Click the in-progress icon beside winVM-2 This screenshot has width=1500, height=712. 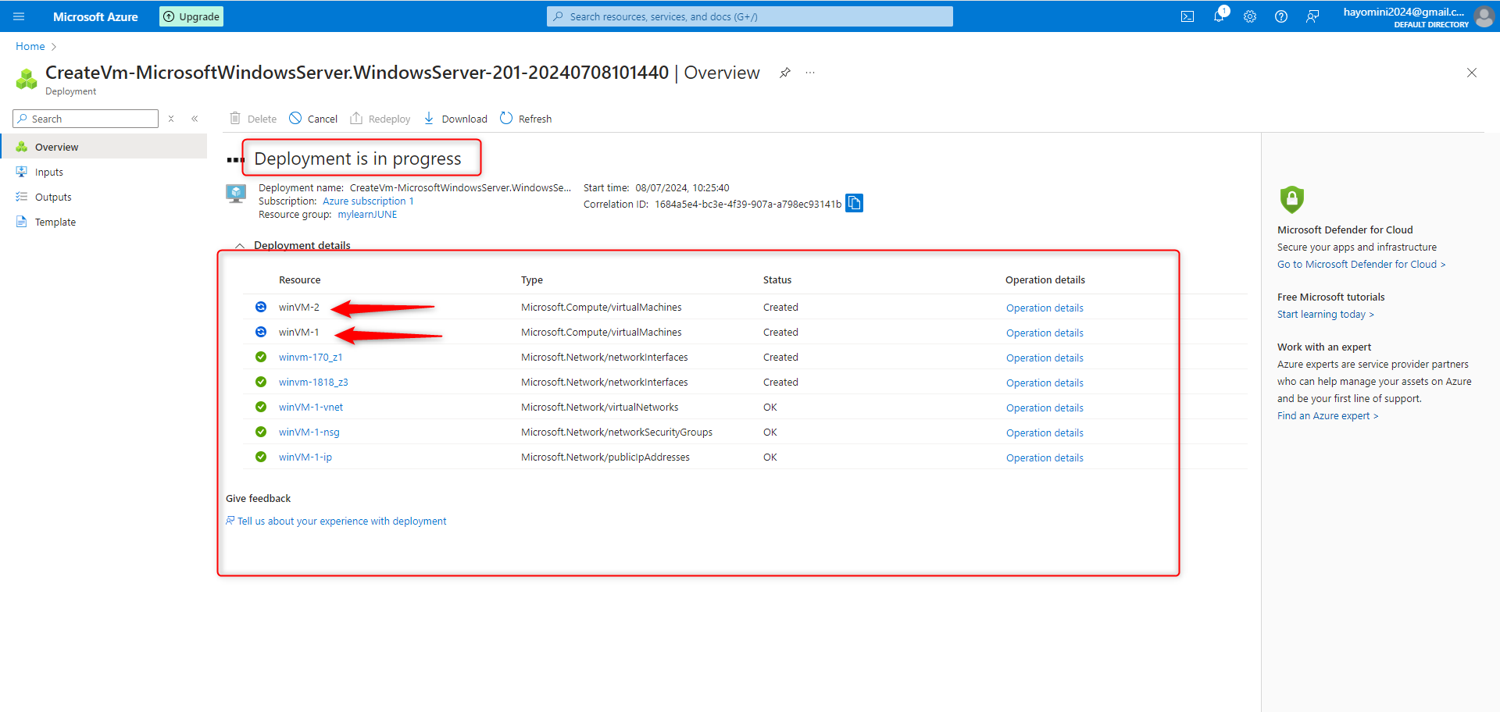[x=261, y=307]
